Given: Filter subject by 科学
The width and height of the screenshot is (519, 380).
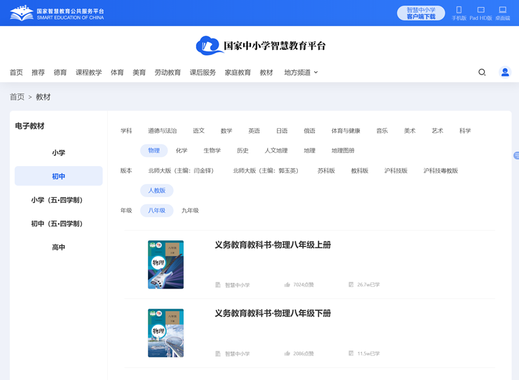Looking at the screenshot, I should point(465,131).
